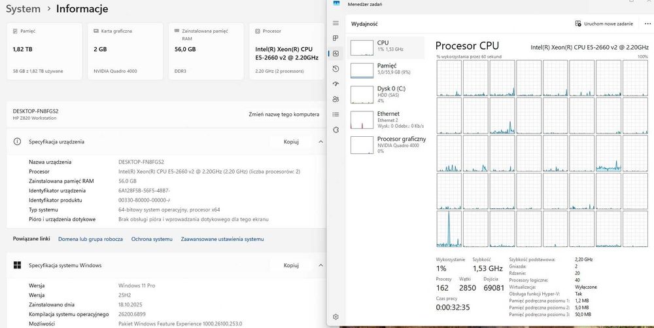Select Dysk 0 (C:) in the performance list
Screen dimensions: 654x328
[386, 94]
